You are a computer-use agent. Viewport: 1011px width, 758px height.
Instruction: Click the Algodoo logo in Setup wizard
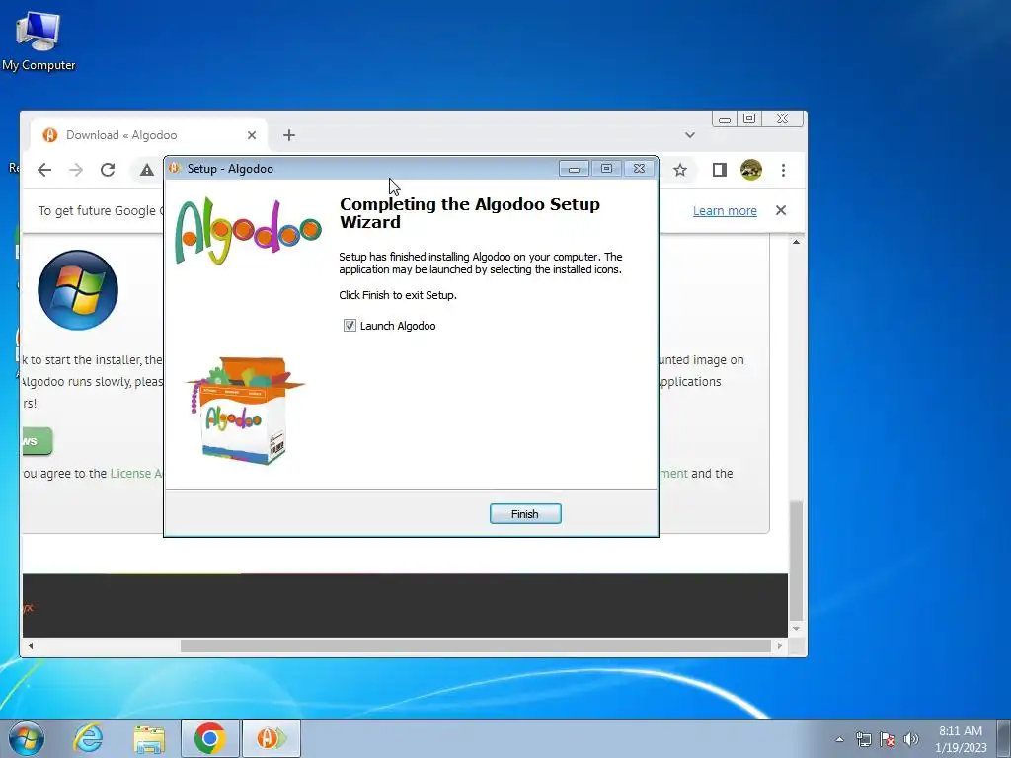pos(248,231)
